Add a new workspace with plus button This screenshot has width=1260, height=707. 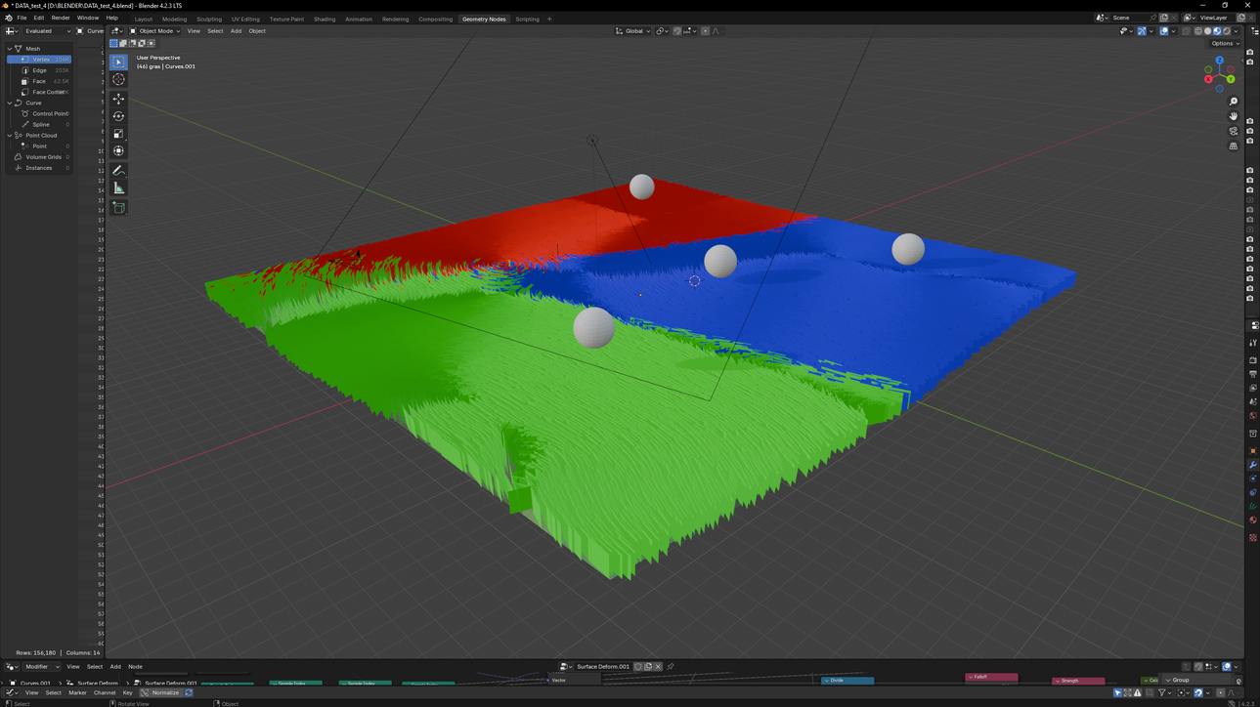click(549, 19)
